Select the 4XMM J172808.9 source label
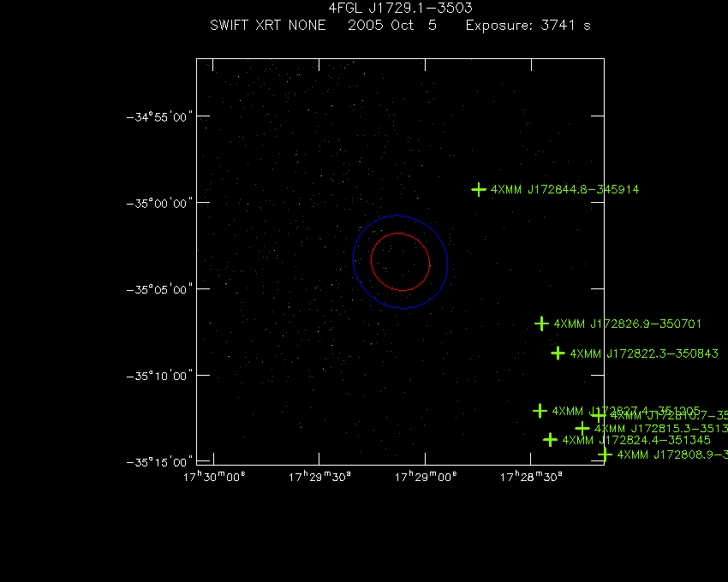 pos(672,454)
